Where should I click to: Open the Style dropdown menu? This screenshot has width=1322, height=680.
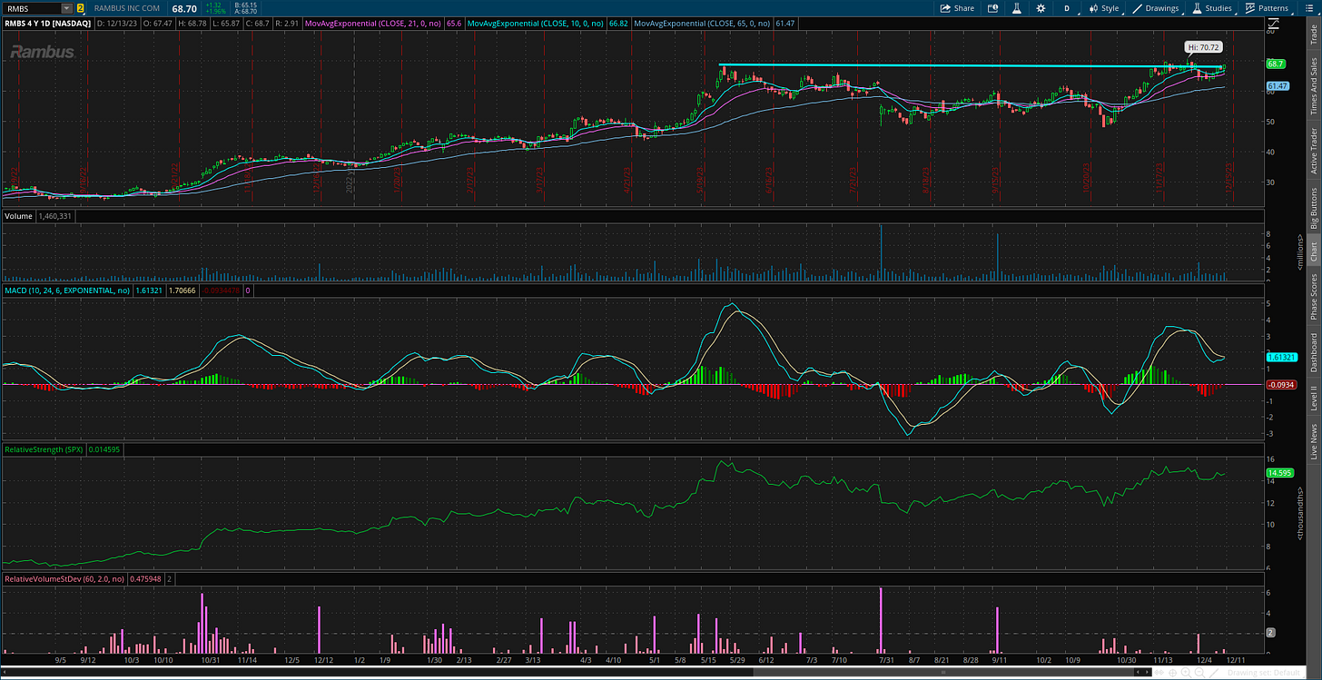(x=1104, y=8)
